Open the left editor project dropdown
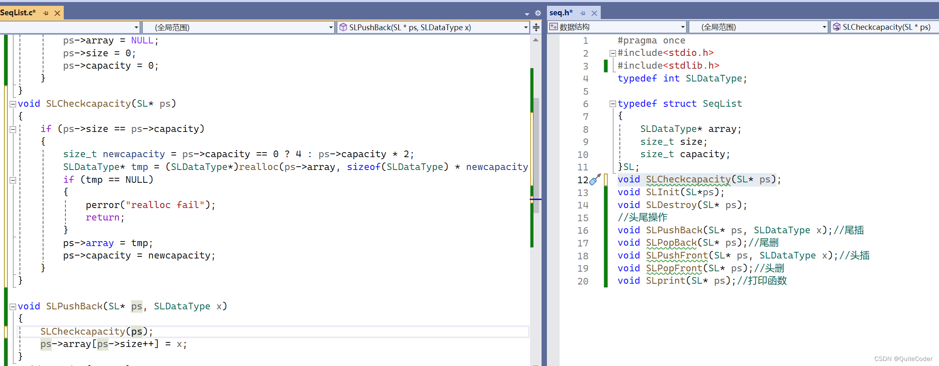Image resolution: width=939 pixels, height=366 pixels. (70, 27)
